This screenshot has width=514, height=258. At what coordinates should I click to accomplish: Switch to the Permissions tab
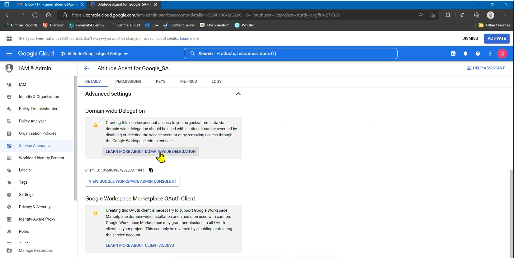128,82
